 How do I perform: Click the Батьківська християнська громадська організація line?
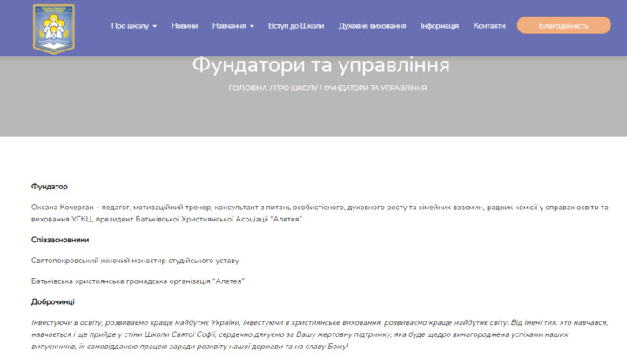click(138, 281)
